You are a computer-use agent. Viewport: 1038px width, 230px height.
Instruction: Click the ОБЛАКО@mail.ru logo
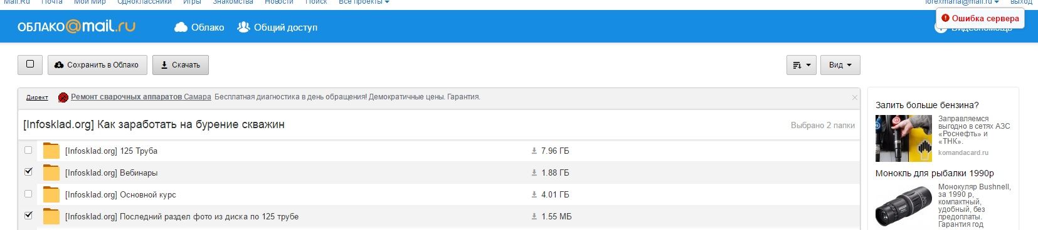[77, 27]
